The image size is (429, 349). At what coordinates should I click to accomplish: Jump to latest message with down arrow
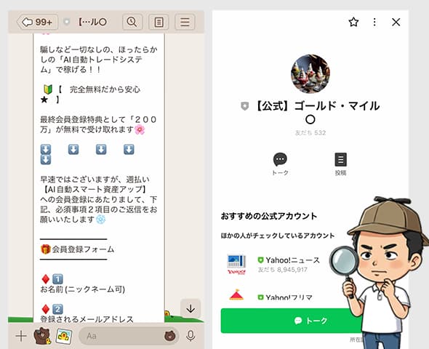coord(191,308)
